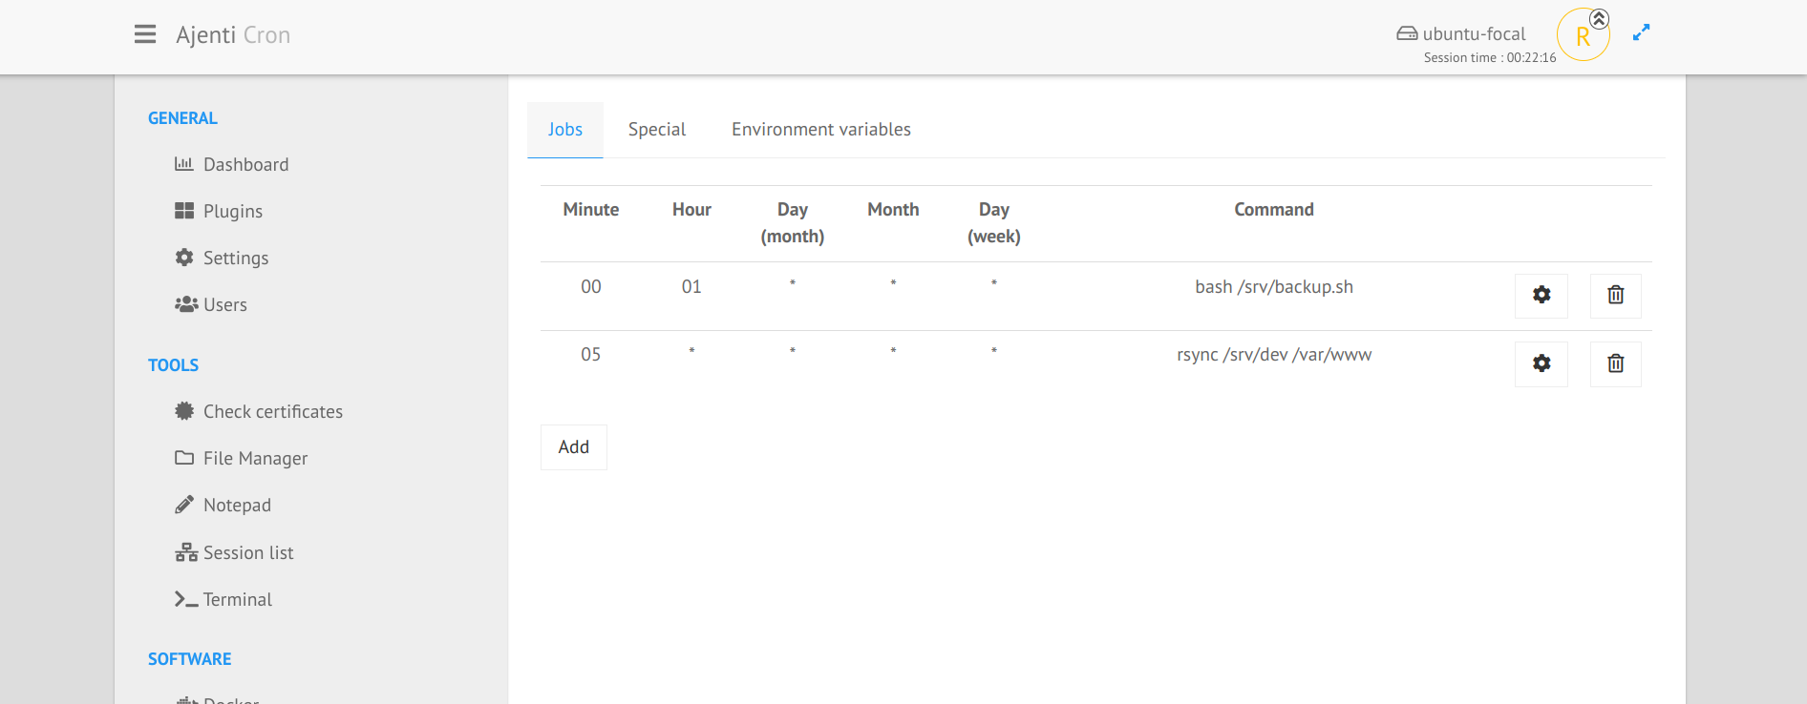Open settings for the backup.sh cron job
The image size is (1807, 704).
[x=1541, y=296]
